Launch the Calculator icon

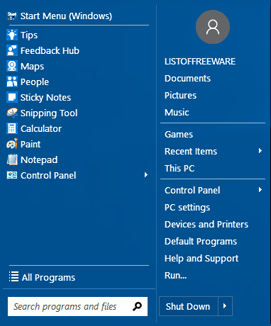(12, 128)
